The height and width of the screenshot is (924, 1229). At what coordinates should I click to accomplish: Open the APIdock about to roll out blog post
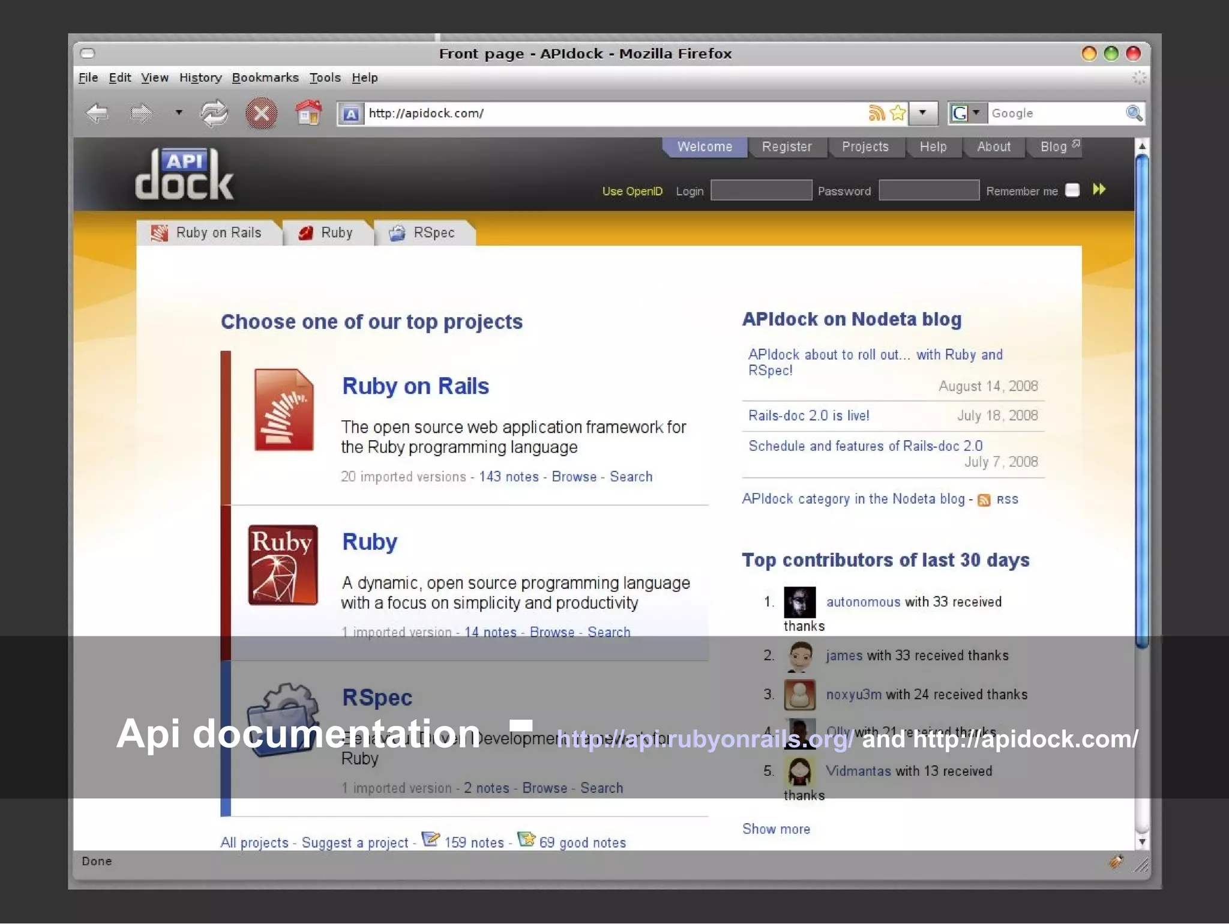coord(875,362)
